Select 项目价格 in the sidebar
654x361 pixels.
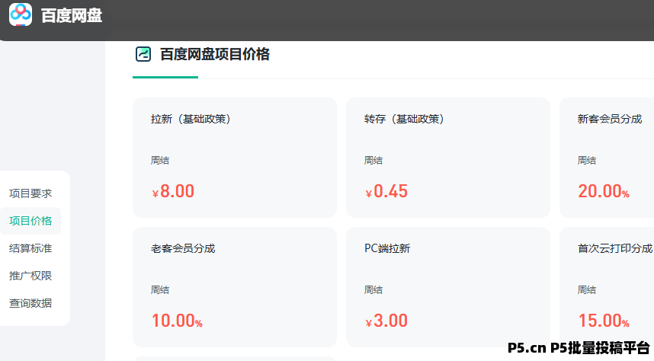30,221
